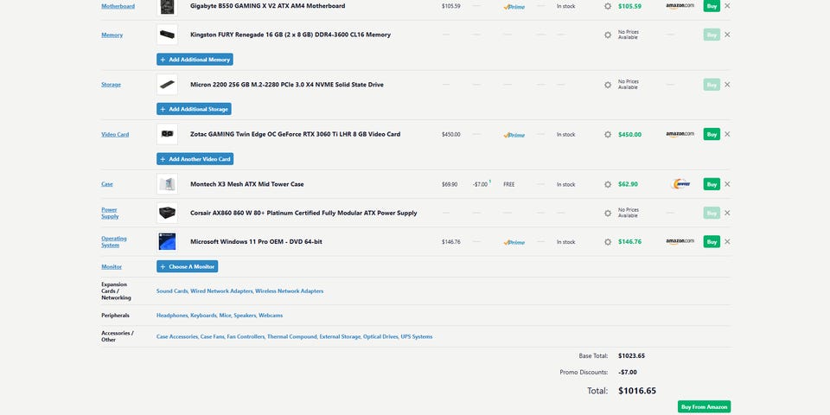The image size is (830, 415).
Task: Open UPS Systems accessories link
Action: pyautogui.click(x=417, y=336)
